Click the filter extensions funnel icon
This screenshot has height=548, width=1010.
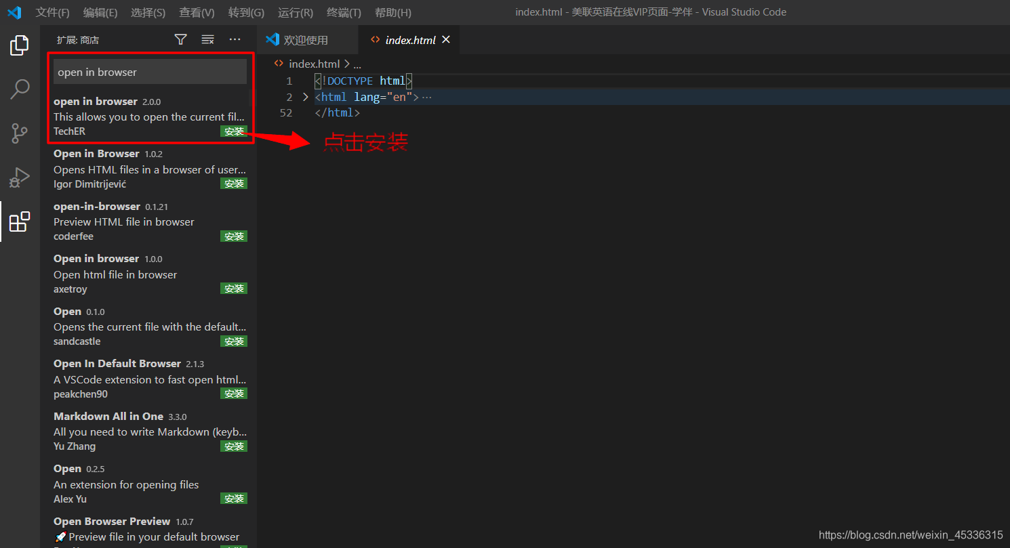[x=180, y=40]
